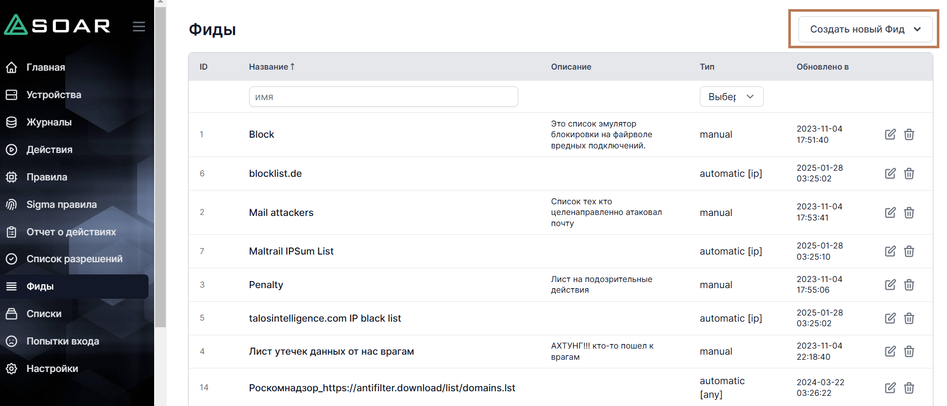
Task: Open Список разрешений page
Action: click(74, 259)
